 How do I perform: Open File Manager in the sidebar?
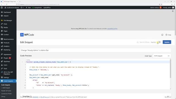click(x=8, y=20)
